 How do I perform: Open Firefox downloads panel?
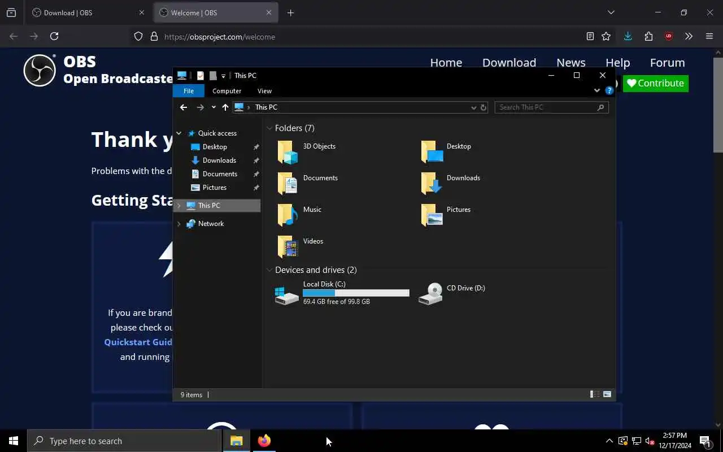tap(628, 36)
